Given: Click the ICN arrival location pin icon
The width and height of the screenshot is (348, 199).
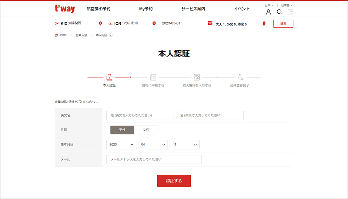Looking at the screenshot, I should (x=154, y=24).
